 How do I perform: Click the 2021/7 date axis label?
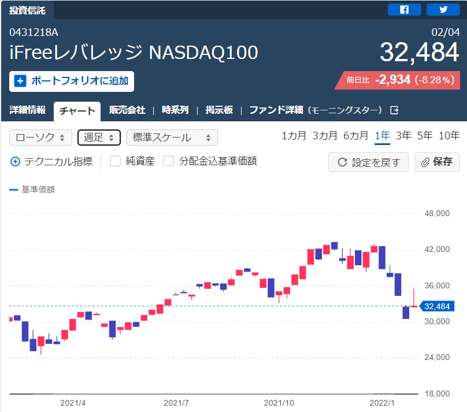tap(176, 403)
